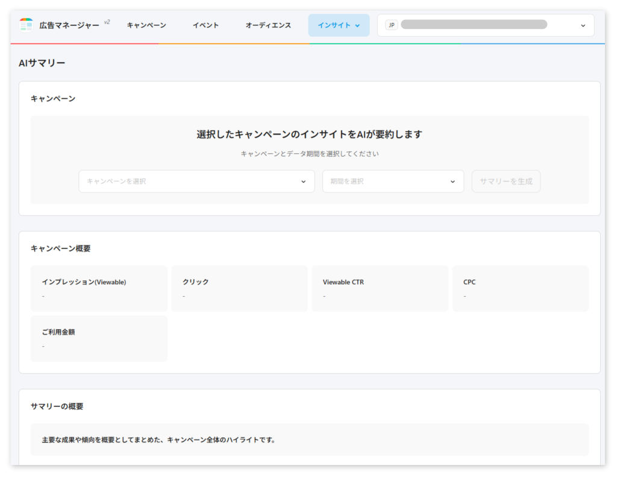Viewport: 617px width, 477px height.
Task: Open the JP account selector dropdown
Action: [485, 25]
